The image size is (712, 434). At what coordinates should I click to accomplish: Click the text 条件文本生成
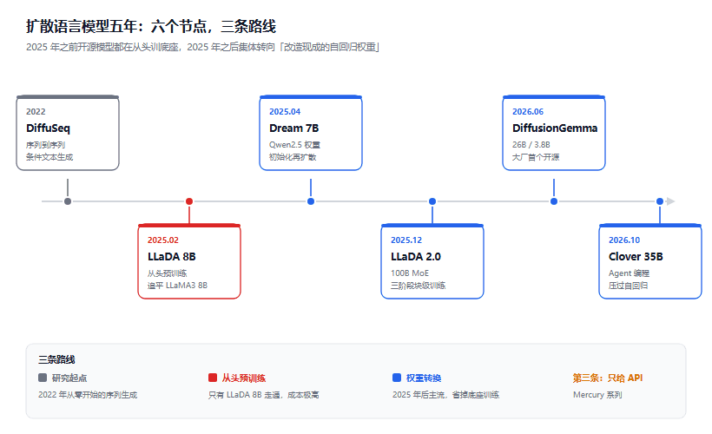click(x=49, y=157)
